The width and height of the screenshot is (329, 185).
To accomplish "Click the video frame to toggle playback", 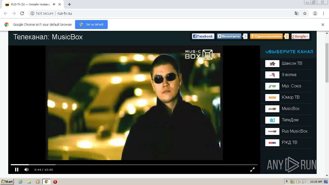I will coord(134,103).
